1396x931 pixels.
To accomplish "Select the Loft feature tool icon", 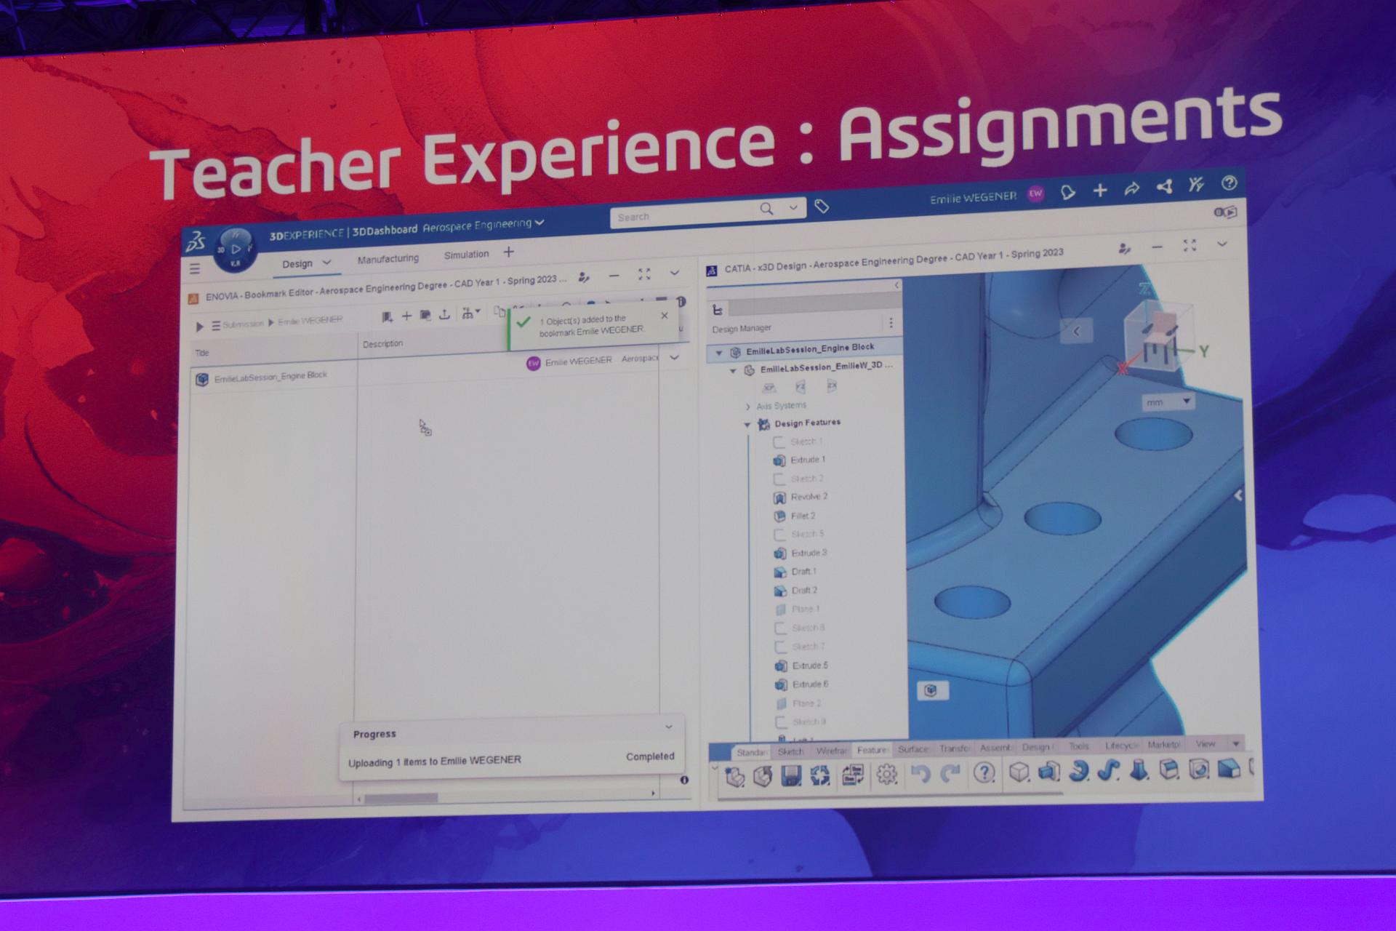I will point(1139,769).
